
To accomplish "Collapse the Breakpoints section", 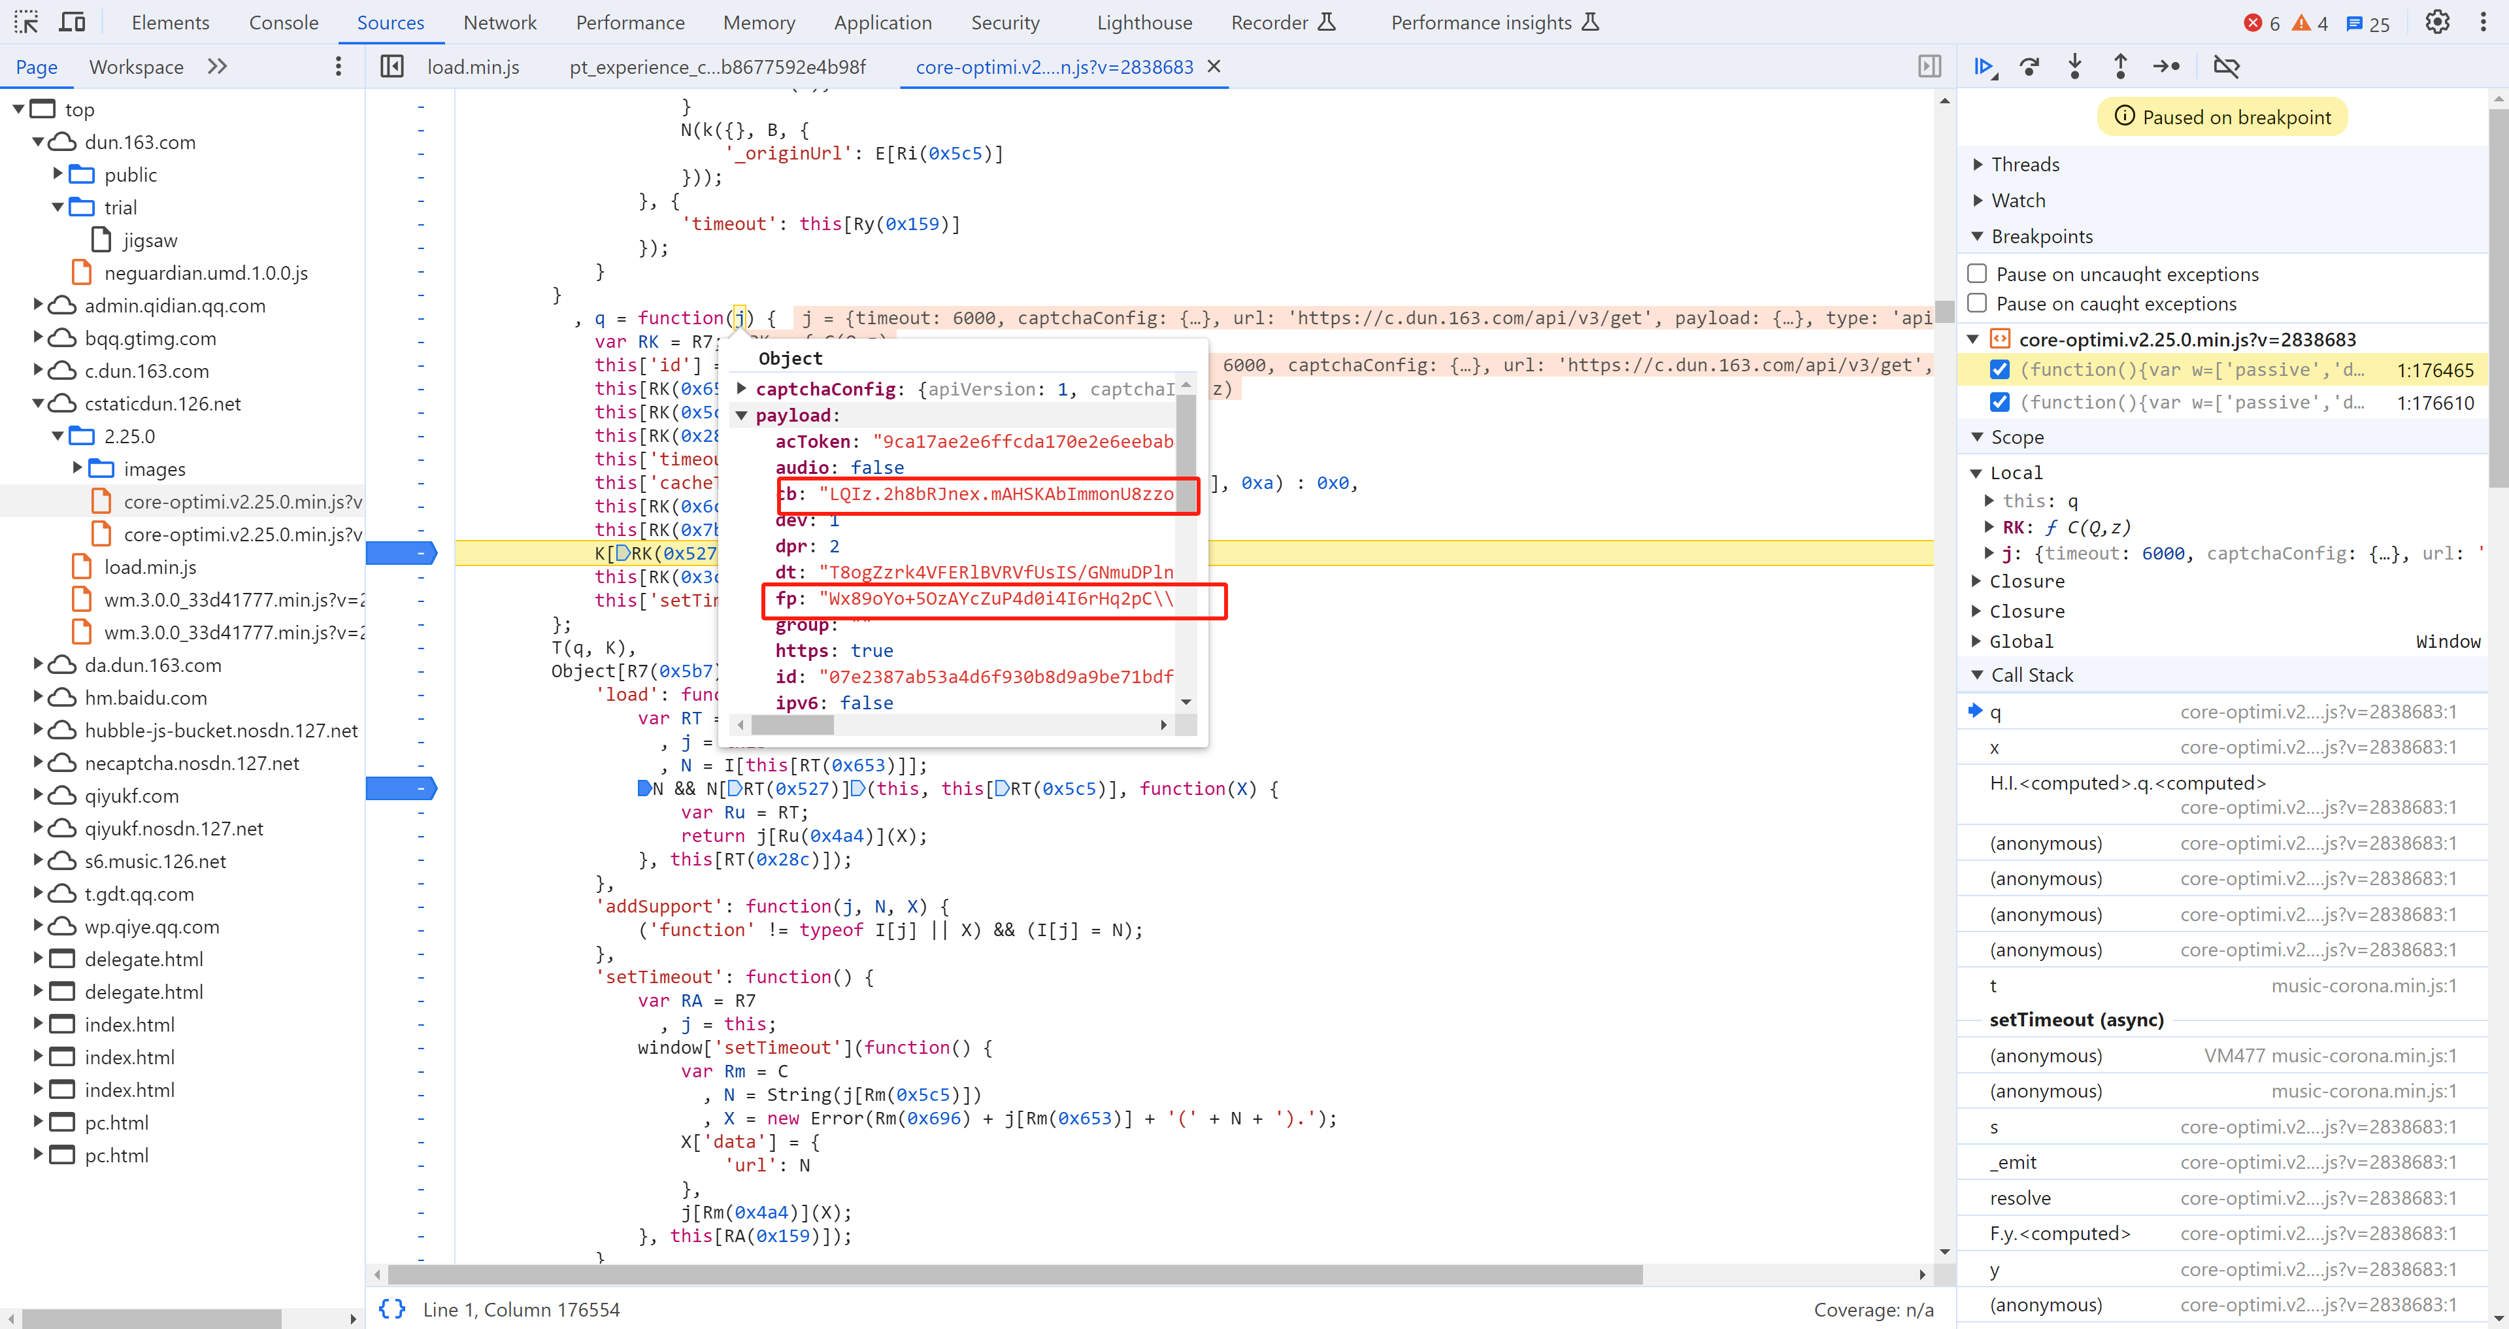I will point(1977,236).
